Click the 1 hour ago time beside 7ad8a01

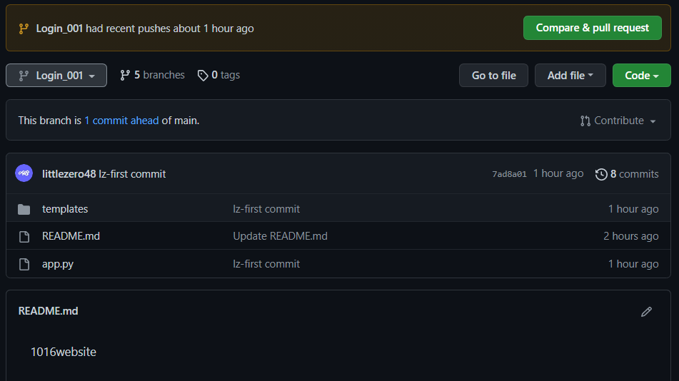click(x=558, y=173)
